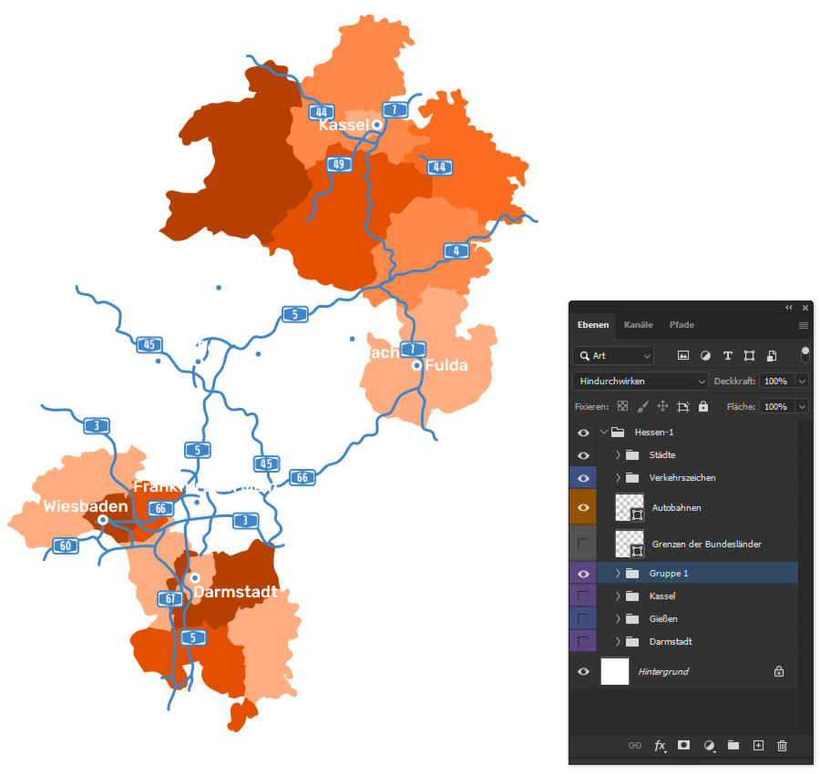The width and height of the screenshot is (820, 774).
Task: Lock position move icon
Action: point(662,406)
